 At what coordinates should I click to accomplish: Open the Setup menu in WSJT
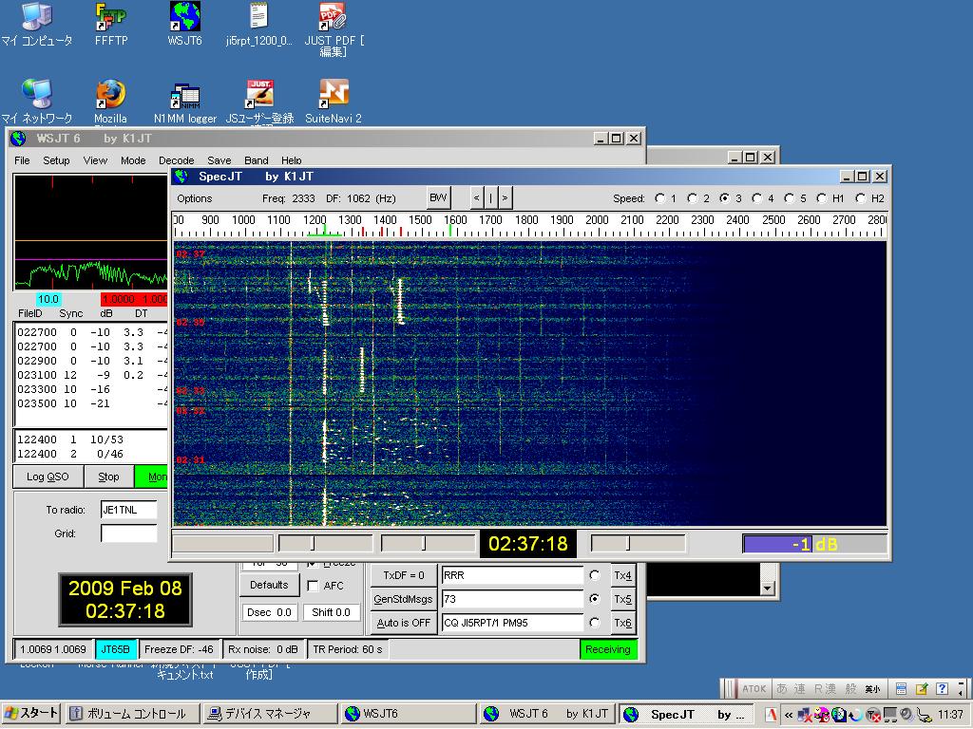56,160
